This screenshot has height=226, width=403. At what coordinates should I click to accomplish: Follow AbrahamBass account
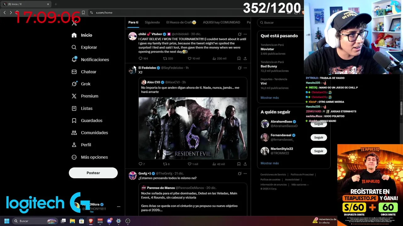tap(319, 124)
